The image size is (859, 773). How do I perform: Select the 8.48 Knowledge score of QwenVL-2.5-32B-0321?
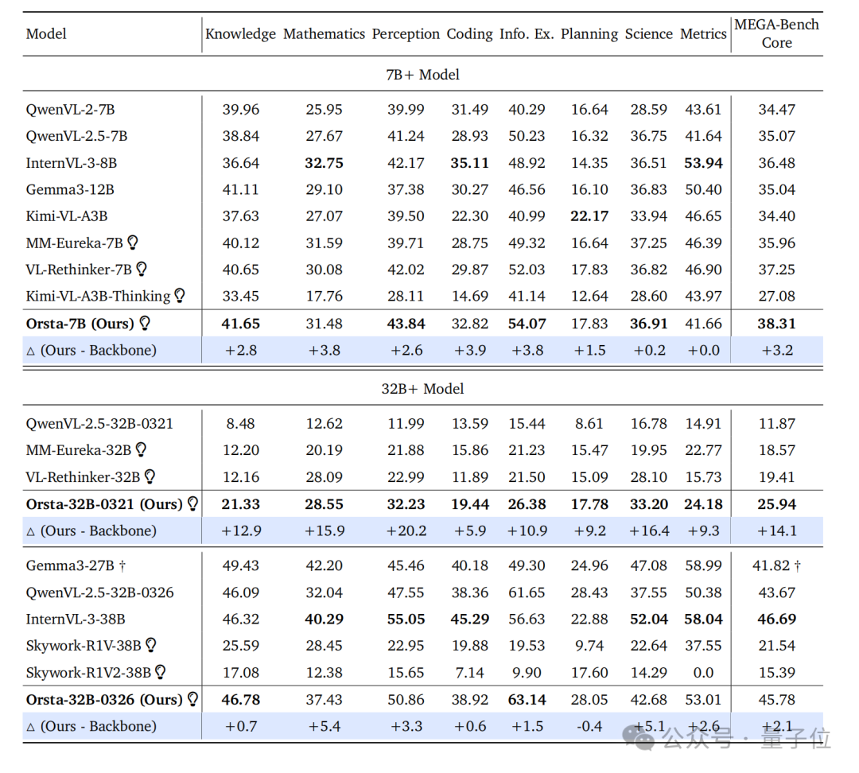240,423
